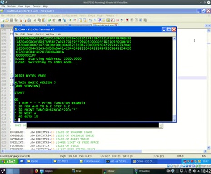Click the terminal scrollbar down arrow
This screenshot has width=211, height=174.
174,120
